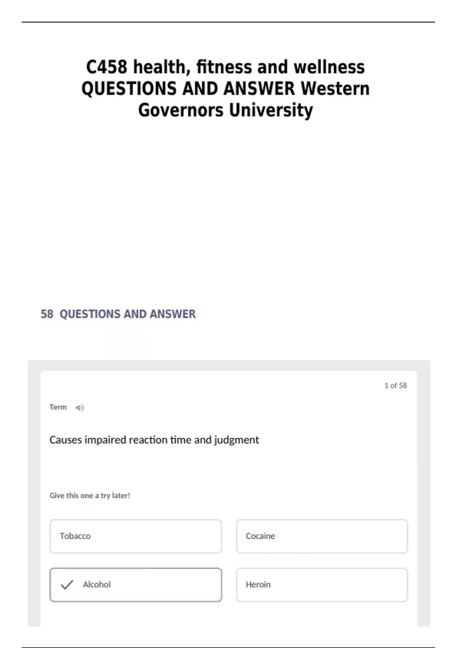Select the Alcohol answer text

(x=97, y=584)
